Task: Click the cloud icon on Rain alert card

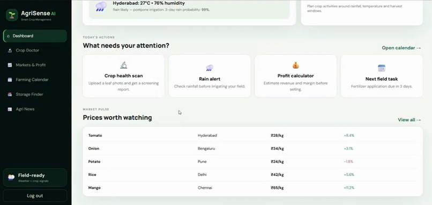Action: [210, 68]
